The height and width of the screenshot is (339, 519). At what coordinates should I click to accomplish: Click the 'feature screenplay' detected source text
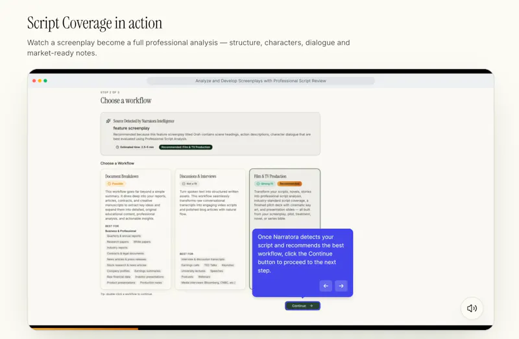pyautogui.click(x=132, y=128)
